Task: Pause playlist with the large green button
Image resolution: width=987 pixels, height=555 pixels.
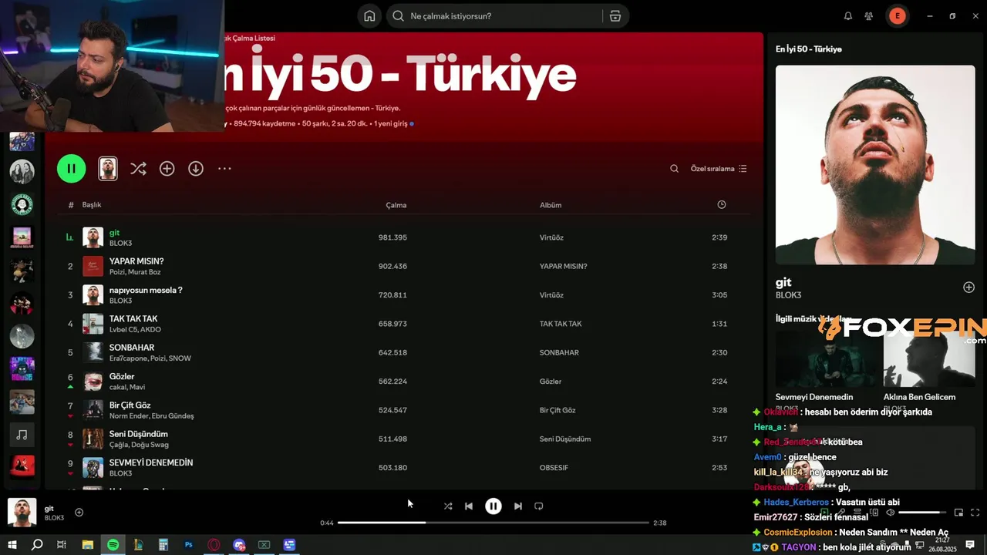Action: (x=71, y=168)
